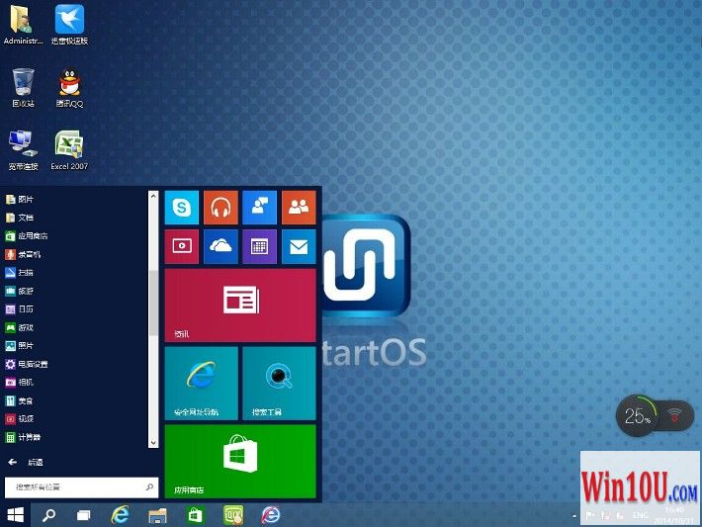Image resolution: width=702 pixels, height=527 pixels.
Task: Select 计算器 calculator in the apps list
Action: pyautogui.click(x=23, y=437)
